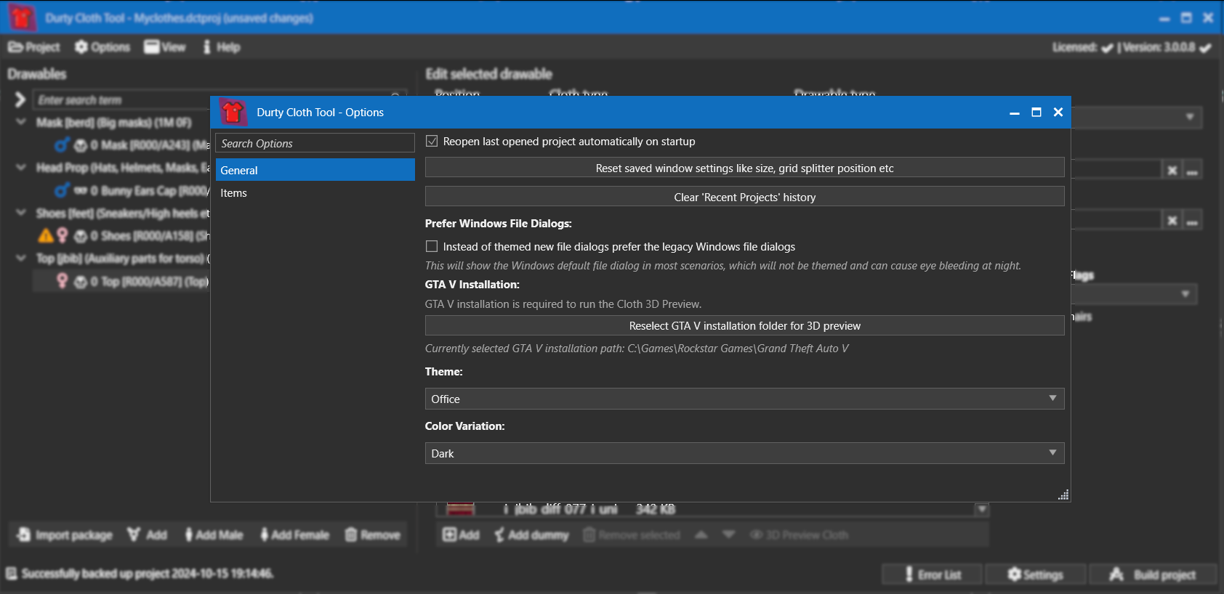Viewport: 1224px width, 594px height.
Task: Open the Error List from the status bar
Action: [932, 574]
